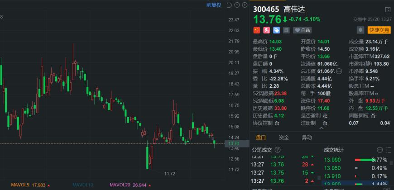Click the pink lightning badge icon
Screen dimensions: 394x190
(266, 30)
